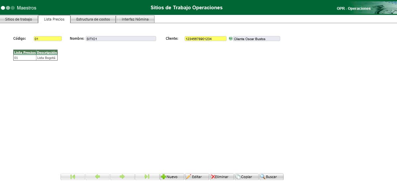Go to the previous record with the left arrow

tap(98, 177)
